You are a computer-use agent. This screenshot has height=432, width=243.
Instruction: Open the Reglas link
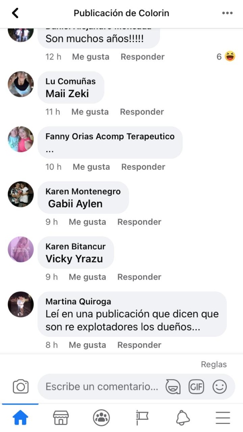tap(214, 364)
